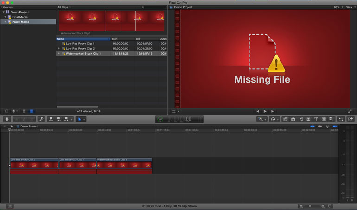357x210 pixels.
Task: Open the All Clips filter popup
Action: (64, 7)
